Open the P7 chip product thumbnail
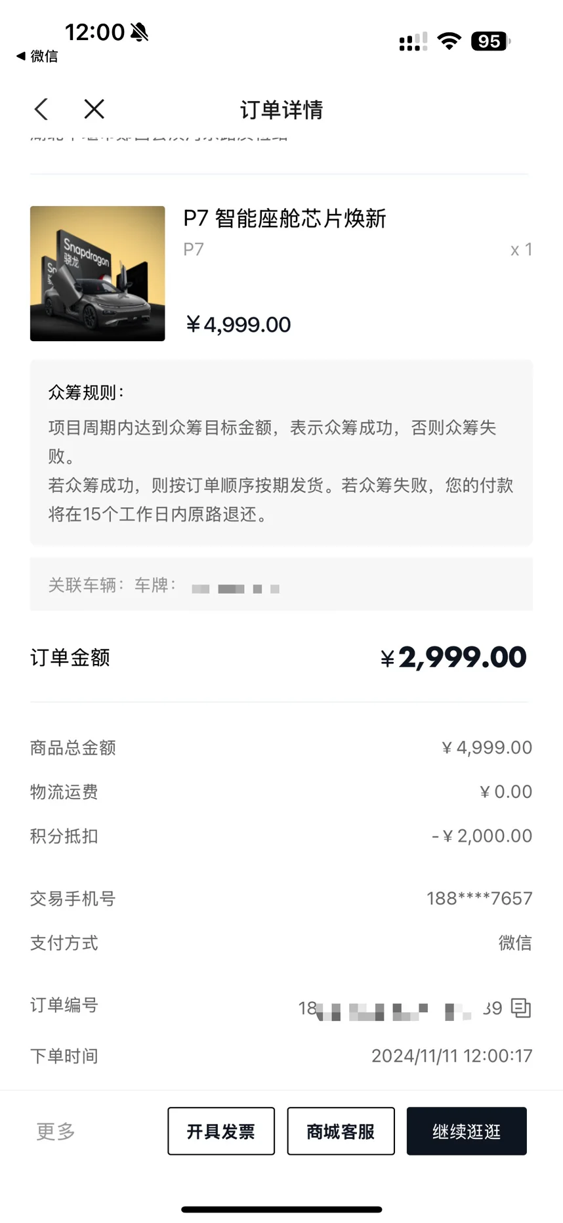Image resolution: width=563 pixels, height=1223 pixels. [98, 274]
